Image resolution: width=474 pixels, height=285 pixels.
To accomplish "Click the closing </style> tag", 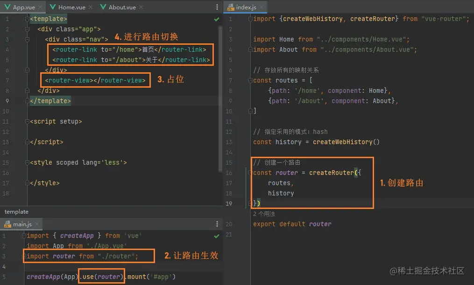I will (45, 183).
